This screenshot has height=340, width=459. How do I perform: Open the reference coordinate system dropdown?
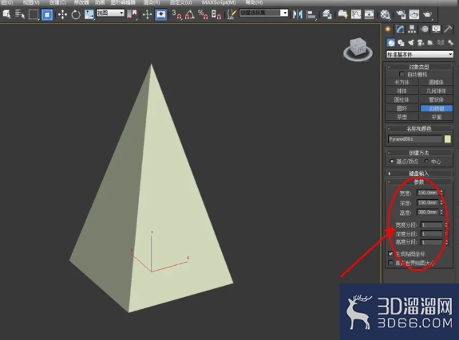pos(110,13)
